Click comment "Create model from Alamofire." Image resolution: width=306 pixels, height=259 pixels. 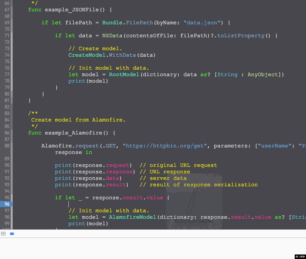[78, 120]
